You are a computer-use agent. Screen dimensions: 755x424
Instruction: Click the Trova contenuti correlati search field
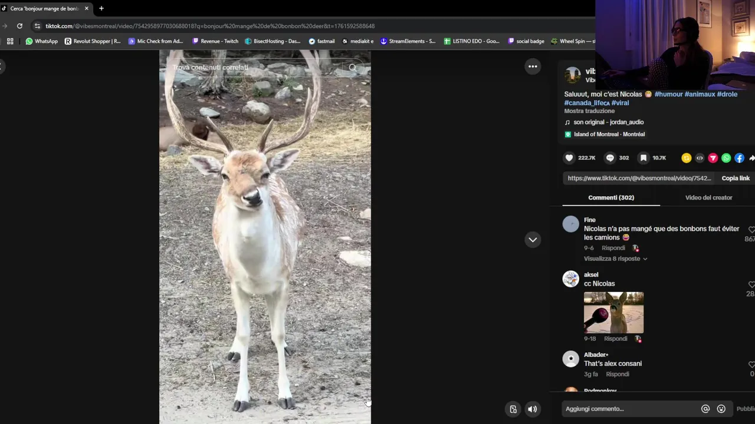pos(256,68)
